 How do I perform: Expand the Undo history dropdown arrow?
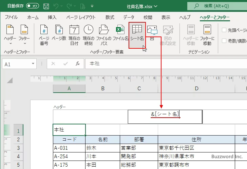click(62, 6)
